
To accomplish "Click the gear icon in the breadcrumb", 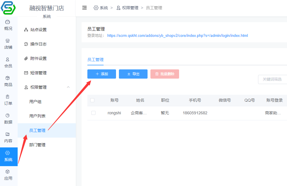I will (x=96, y=8).
